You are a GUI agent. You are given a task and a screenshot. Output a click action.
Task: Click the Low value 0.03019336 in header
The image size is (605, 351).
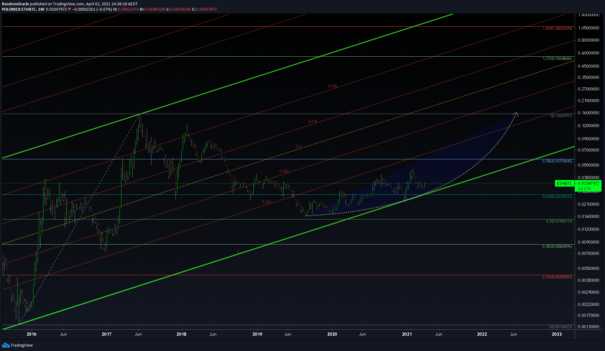[180, 9]
